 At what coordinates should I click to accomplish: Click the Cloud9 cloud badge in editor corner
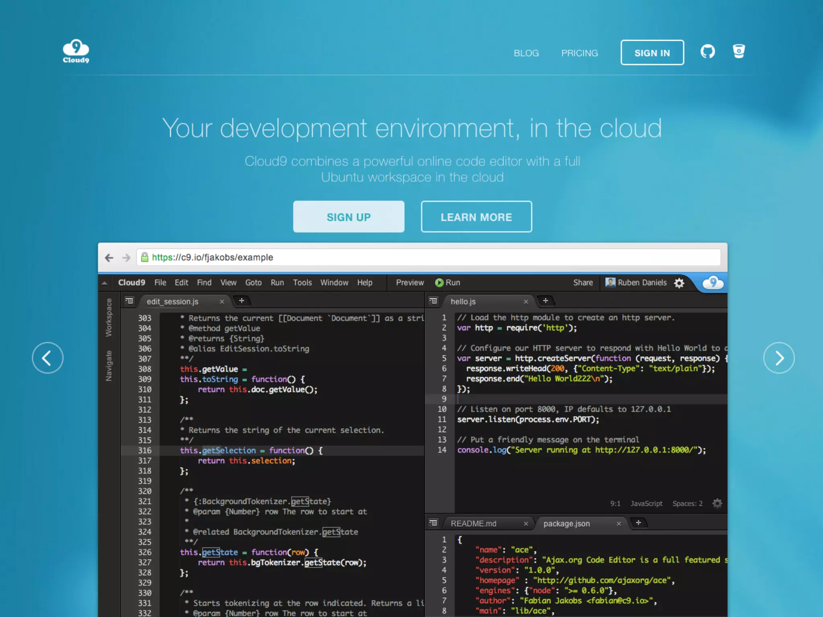pos(713,283)
